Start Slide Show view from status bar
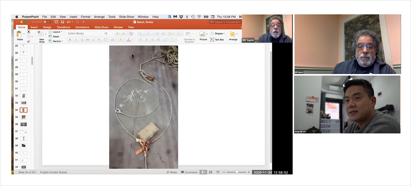 click(x=217, y=172)
